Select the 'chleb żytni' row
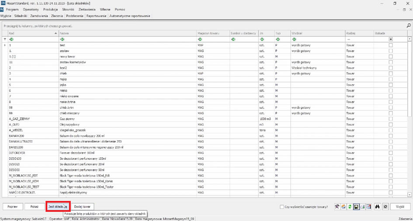The height and width of the screenshot is (221, 413). 66,107
